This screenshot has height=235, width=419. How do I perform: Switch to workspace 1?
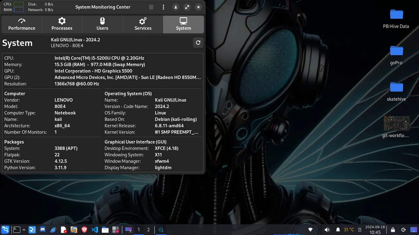click(x=138, y=230)
